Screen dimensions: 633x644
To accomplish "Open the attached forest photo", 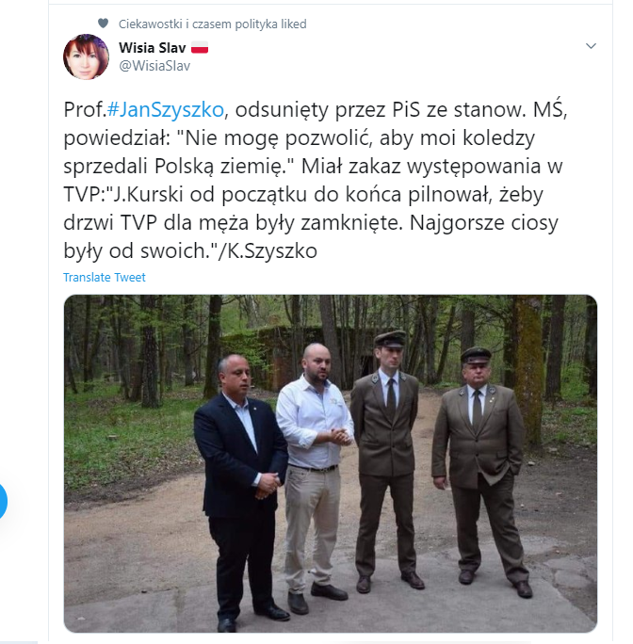I will [x=330, y=463].
